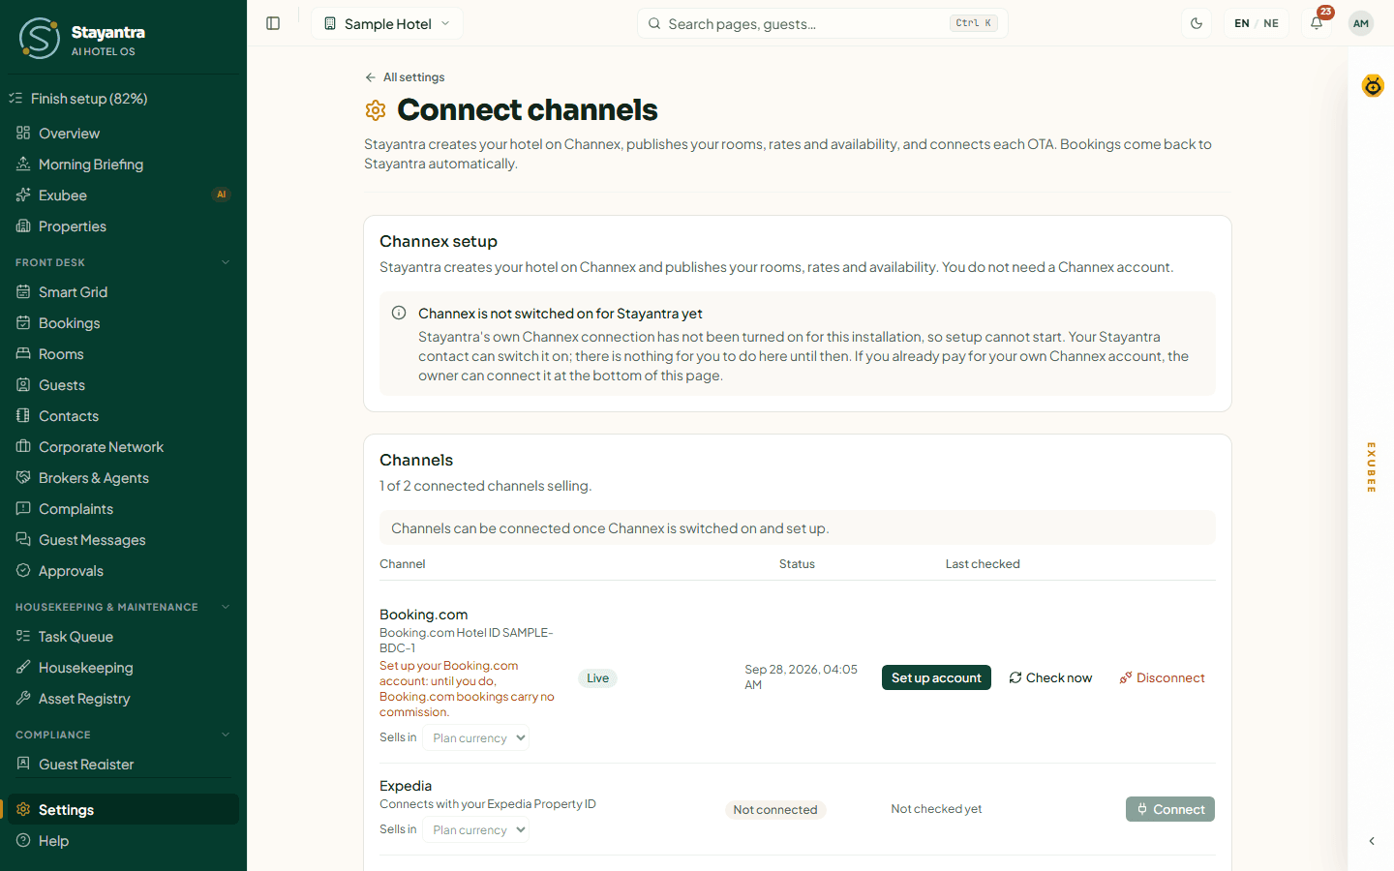Image resolution: width=1394 pixels, height=871 pixels.
Task: Open the Sample Hotel property selector
Action: point(387,23)
